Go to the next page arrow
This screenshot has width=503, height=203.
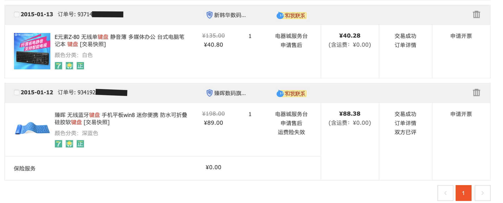pyautogui.click(x=482, y=193)
